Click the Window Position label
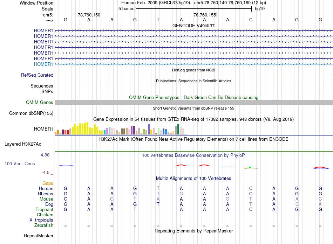This screenshot has height=244, width=333. tap(36, 3)
